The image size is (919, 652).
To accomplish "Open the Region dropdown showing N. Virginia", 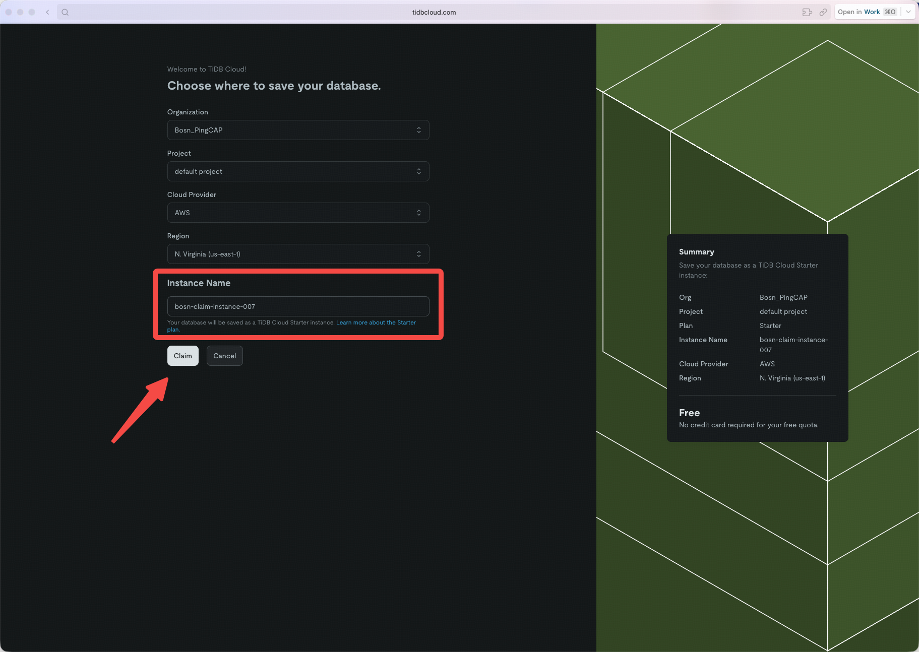I will pos(298,254).
